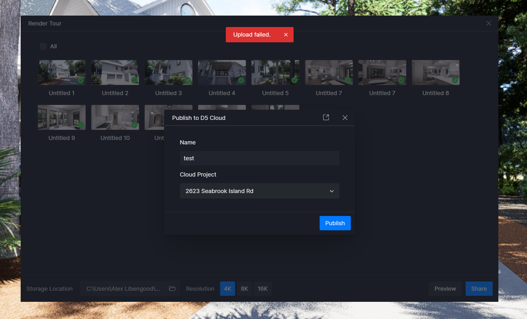Screen dimensions: 527x319
Task: Click the Preview button
Action: (445, 288)
